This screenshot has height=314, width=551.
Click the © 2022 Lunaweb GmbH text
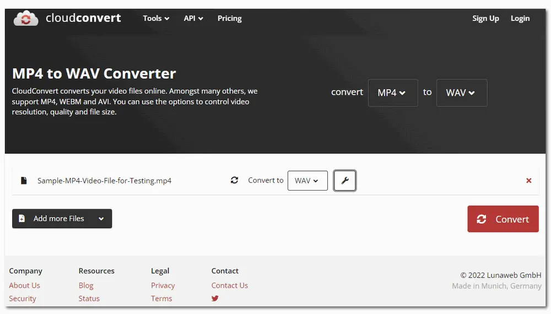pyautogui.click(x=501, y=275)
